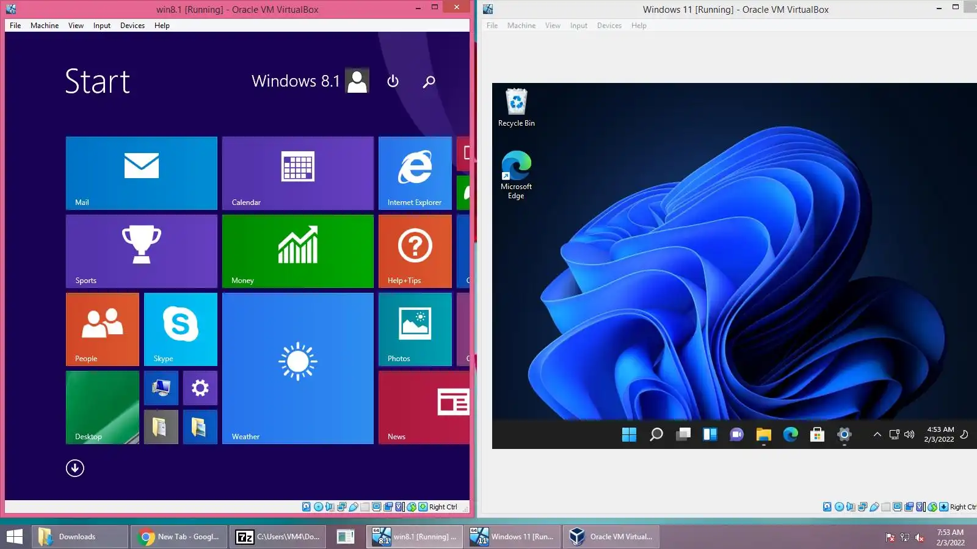Click the Windows 11 focus assist moon icon

(964, 434)
